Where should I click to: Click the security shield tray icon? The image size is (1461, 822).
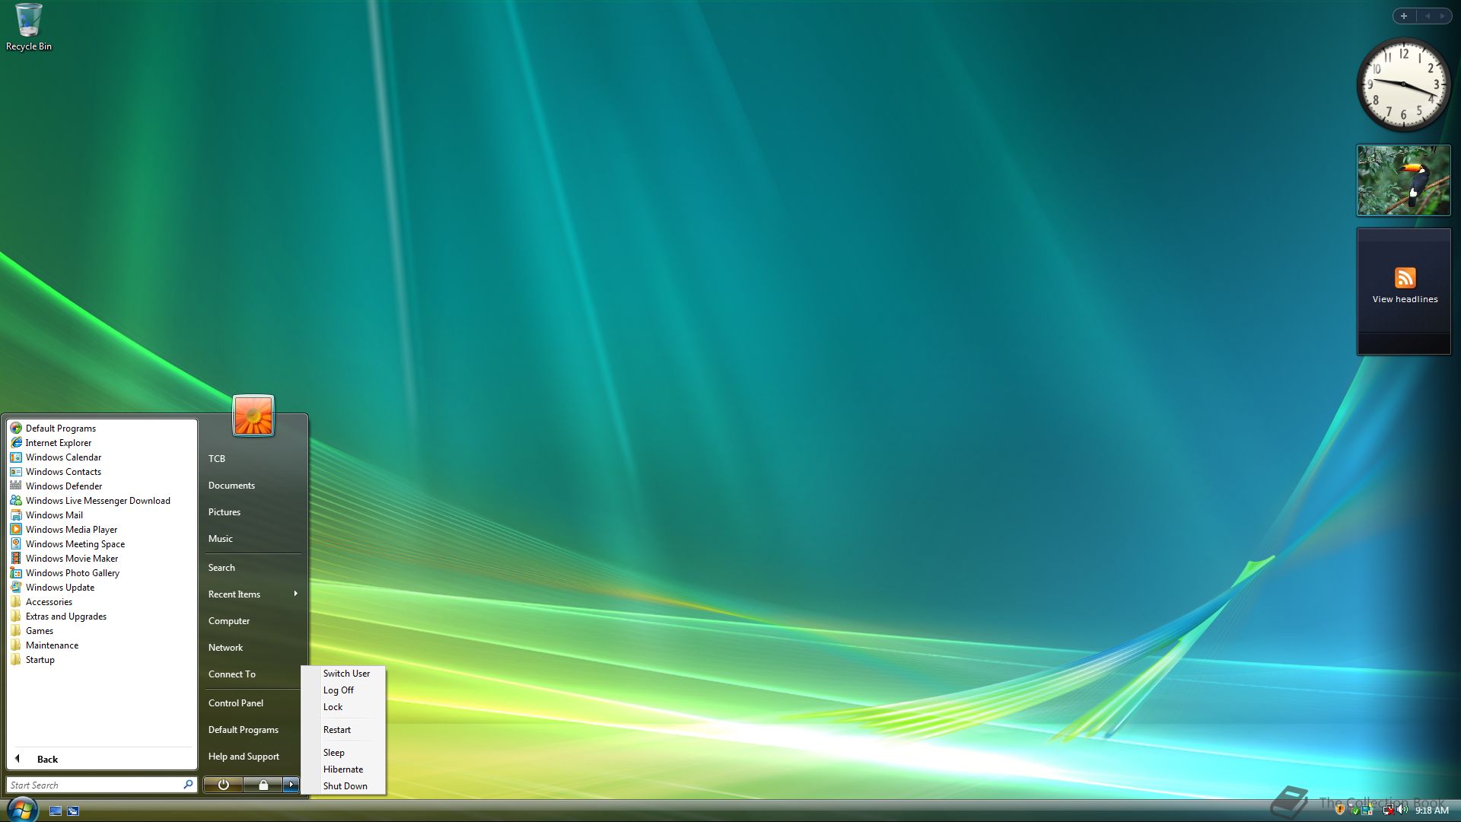(1341, 811)
